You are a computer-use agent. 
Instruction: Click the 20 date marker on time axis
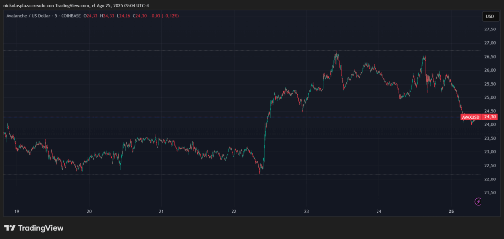coord(89,211)
